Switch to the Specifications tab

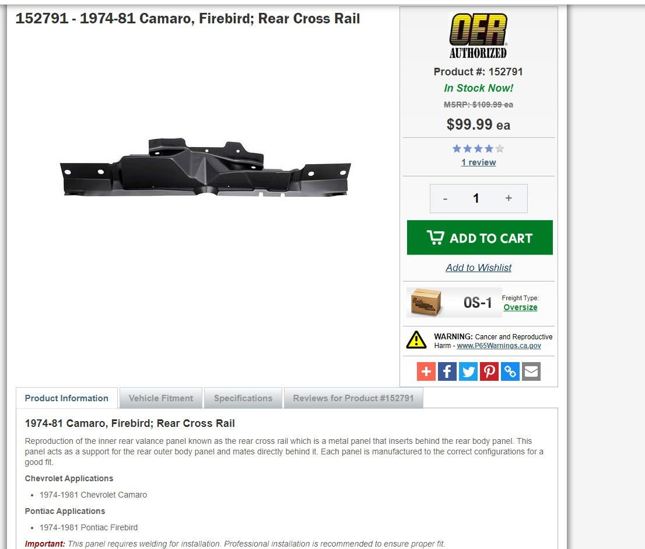[243, 398]
